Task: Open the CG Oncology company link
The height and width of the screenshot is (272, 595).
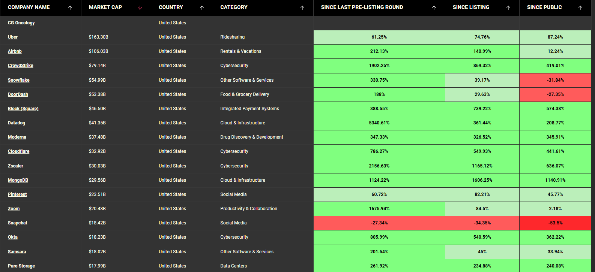Action: 21,23
